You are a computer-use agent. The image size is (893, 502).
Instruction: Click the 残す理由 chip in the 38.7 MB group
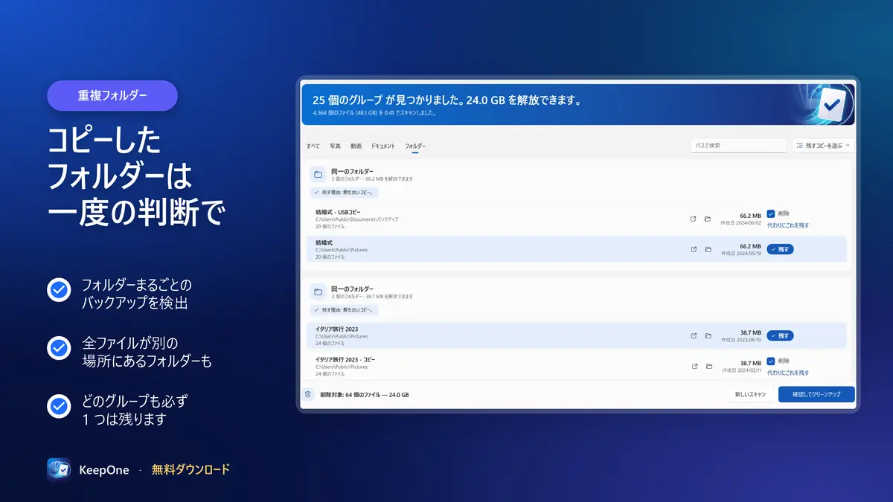point(345,310)
